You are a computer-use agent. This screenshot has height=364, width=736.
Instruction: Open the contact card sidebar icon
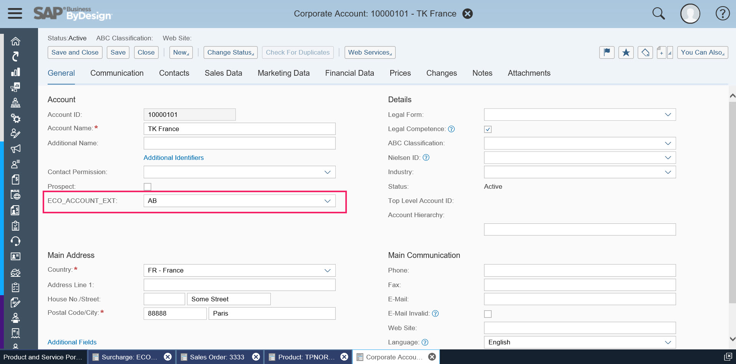pos(15,256)
